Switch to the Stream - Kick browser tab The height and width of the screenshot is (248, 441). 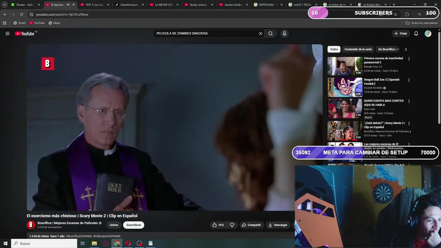(25, 5)
